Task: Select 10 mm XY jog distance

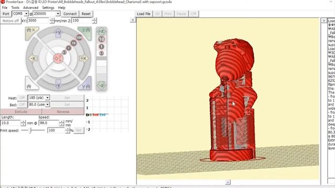Action: pyautogui.click(x=73, y=43)
